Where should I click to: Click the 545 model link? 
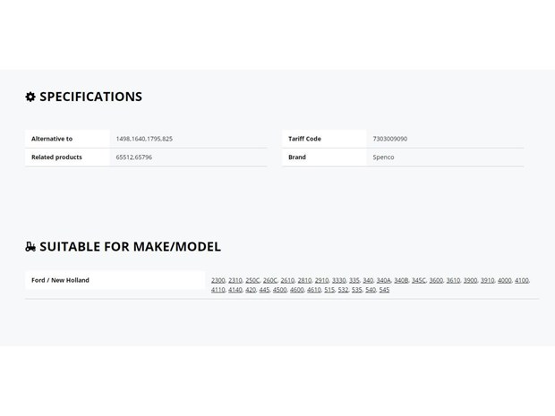[384, 290]
